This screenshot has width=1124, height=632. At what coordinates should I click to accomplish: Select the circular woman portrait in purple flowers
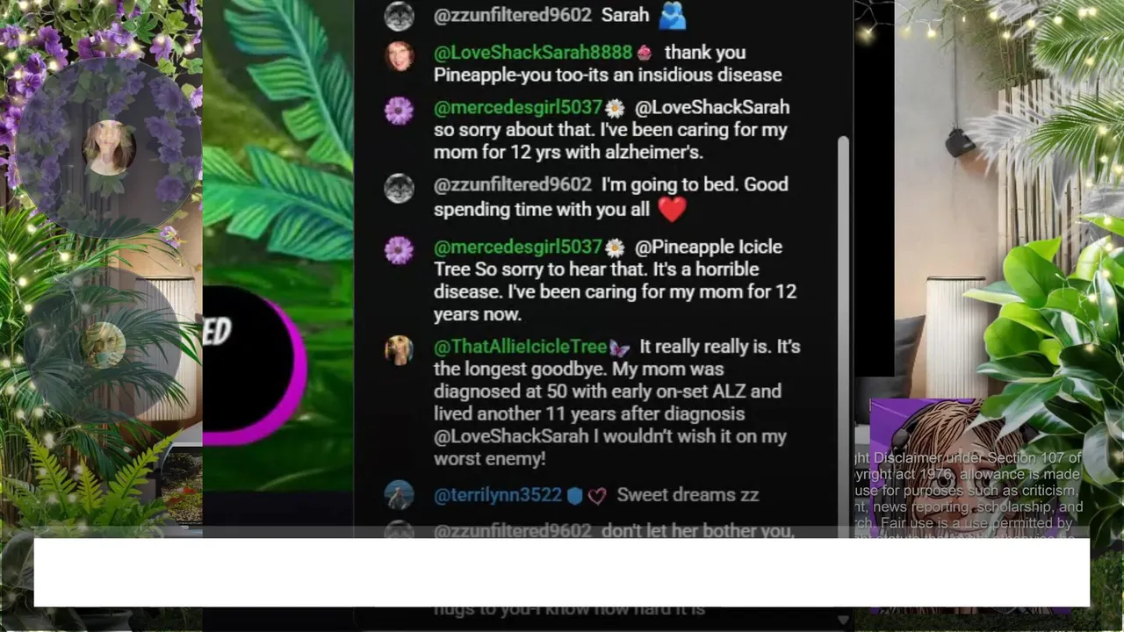click(x=109, y=147)
